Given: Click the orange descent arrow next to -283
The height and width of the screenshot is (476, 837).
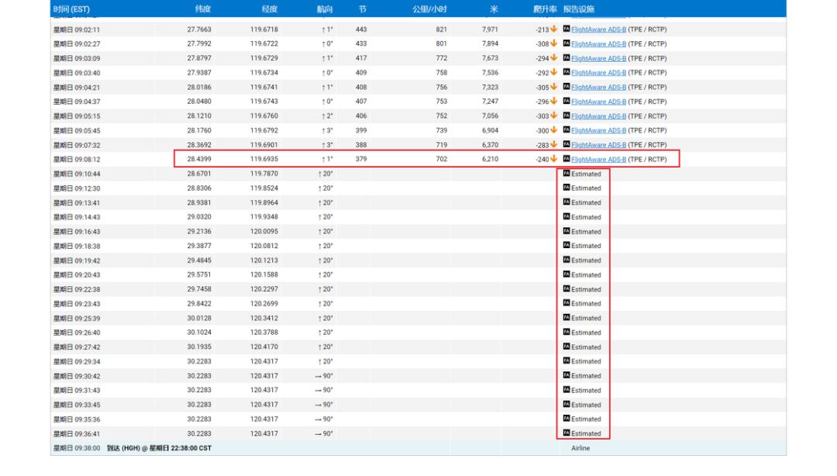Looking at the screenshot, I should 553,144.
